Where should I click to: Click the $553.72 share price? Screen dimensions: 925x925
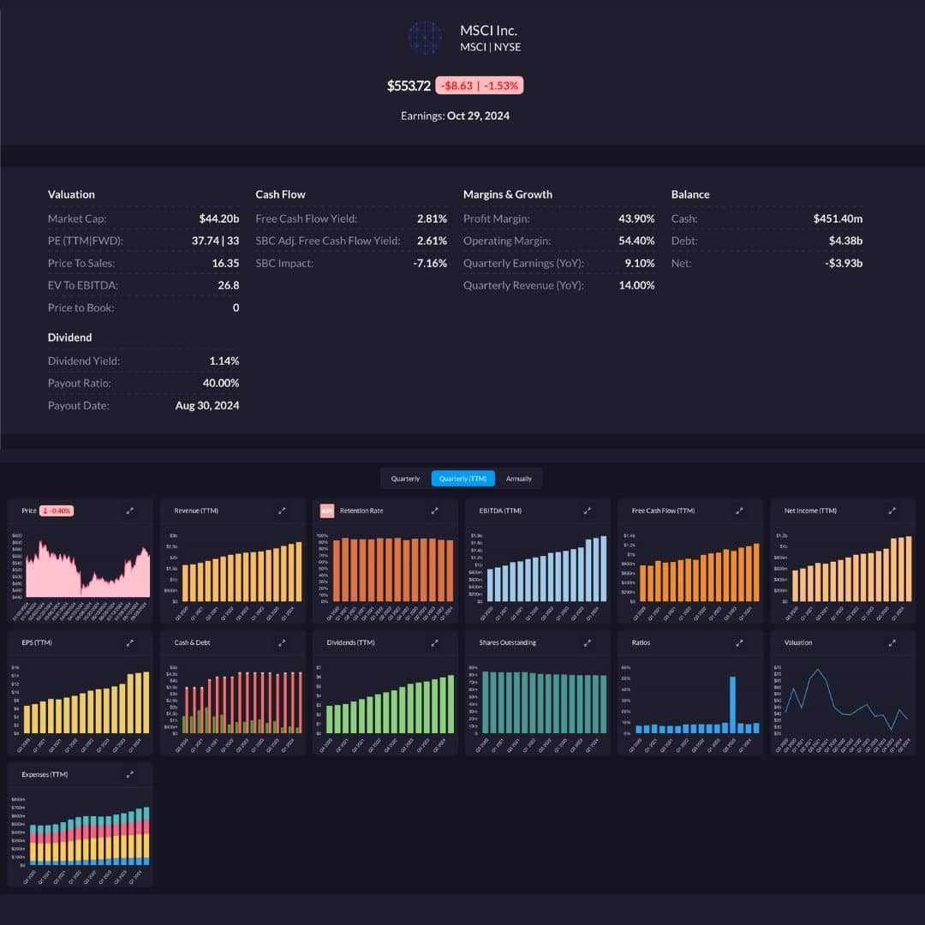409,86
